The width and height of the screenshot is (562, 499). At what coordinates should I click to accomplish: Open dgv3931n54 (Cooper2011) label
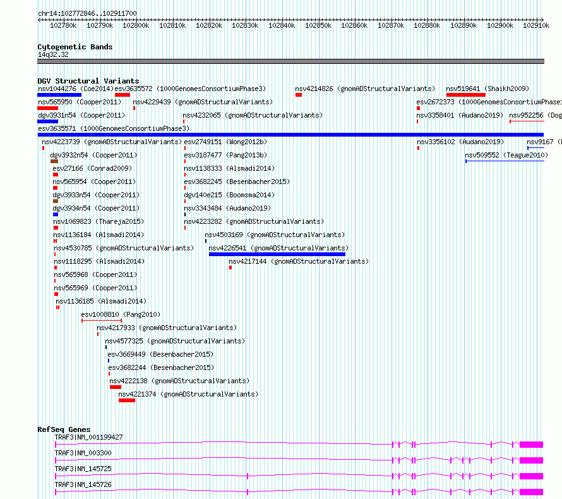(81, 115)
